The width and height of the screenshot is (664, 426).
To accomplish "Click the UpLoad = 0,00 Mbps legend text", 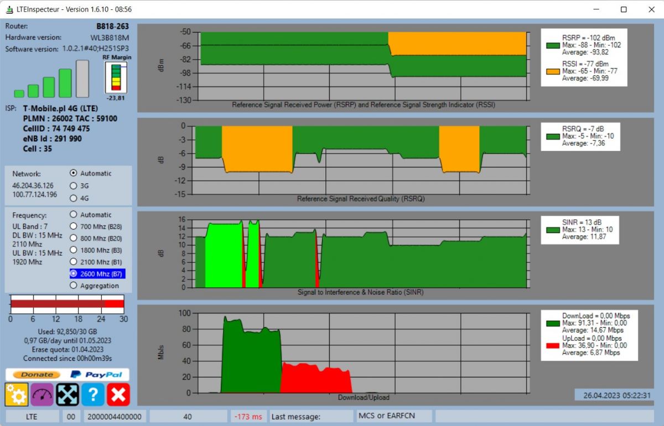I will [x=592, y=338].
